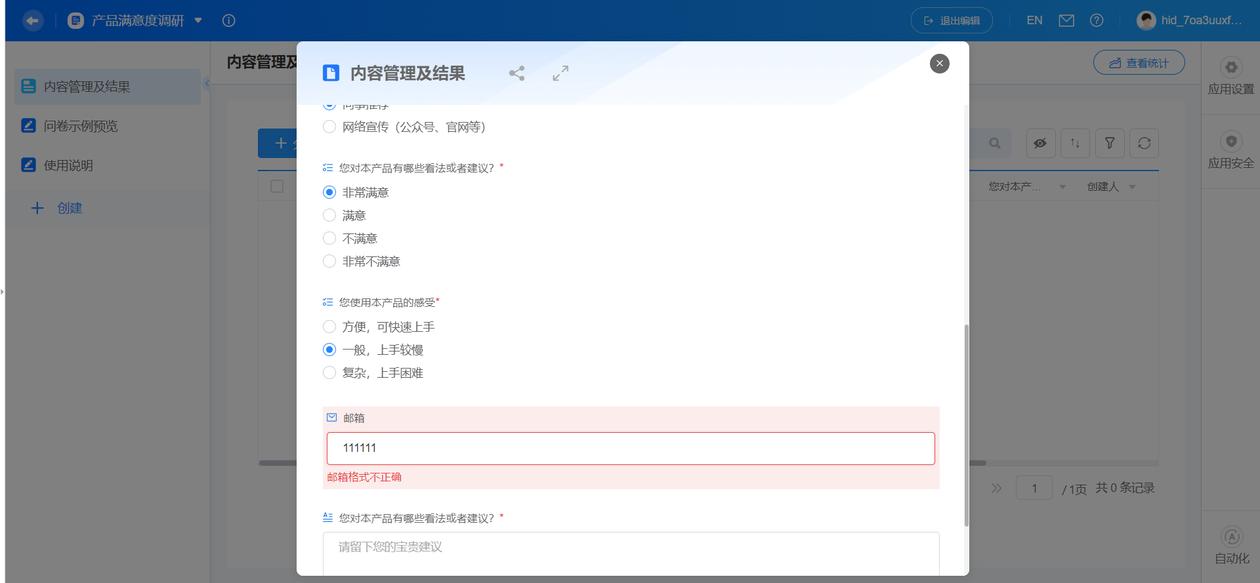The image size is (1260, 583).
Task: Open the sort records icon
Action: [x=1075, y=143]
